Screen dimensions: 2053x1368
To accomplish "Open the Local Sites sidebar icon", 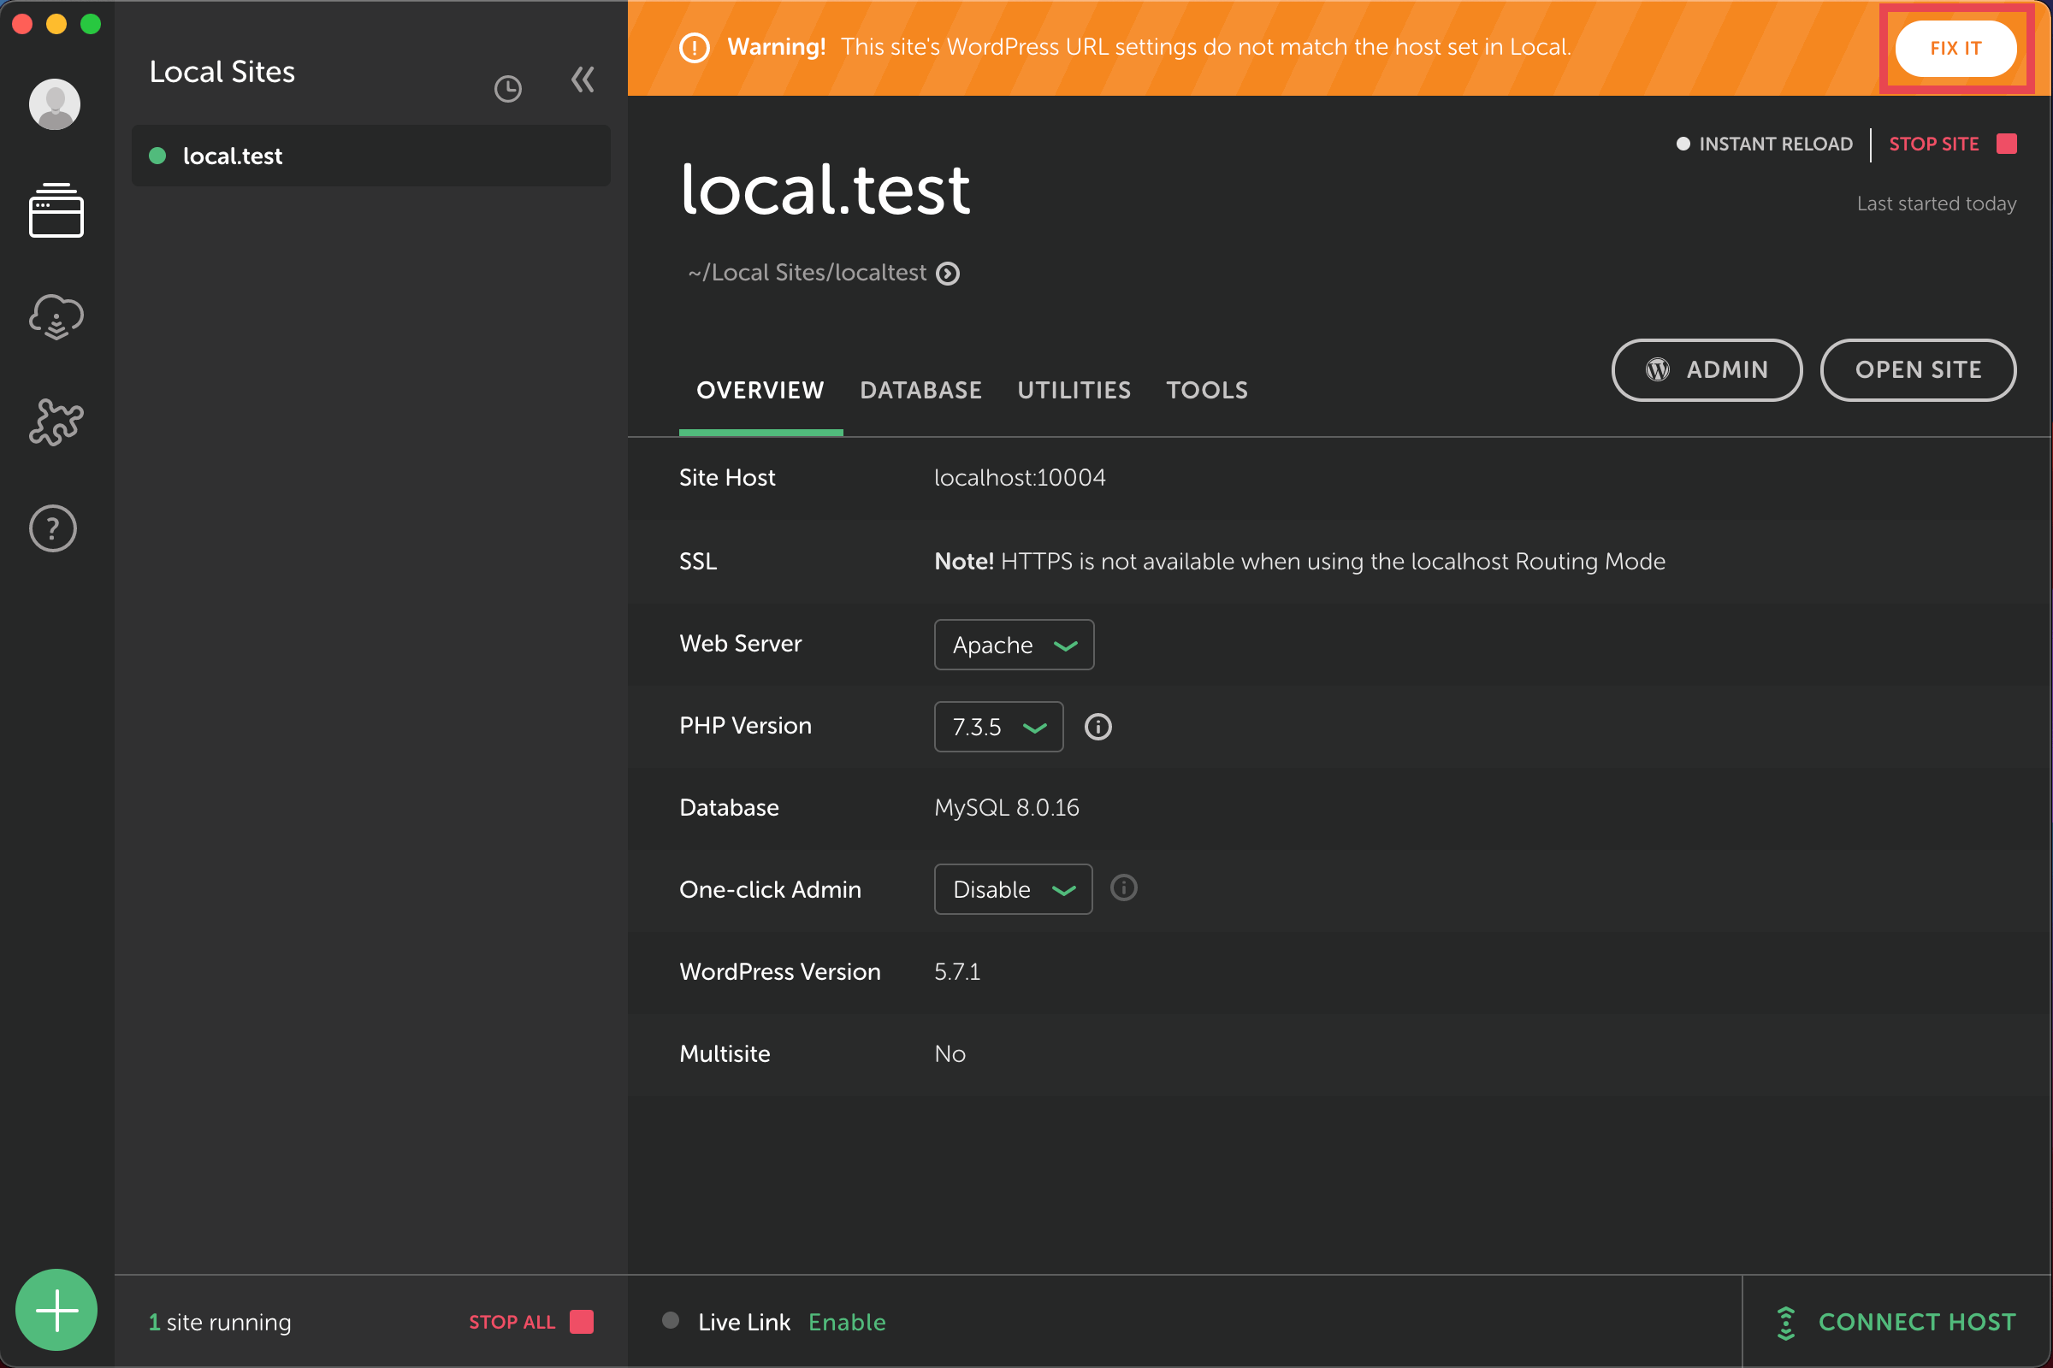I will point(56,210).
